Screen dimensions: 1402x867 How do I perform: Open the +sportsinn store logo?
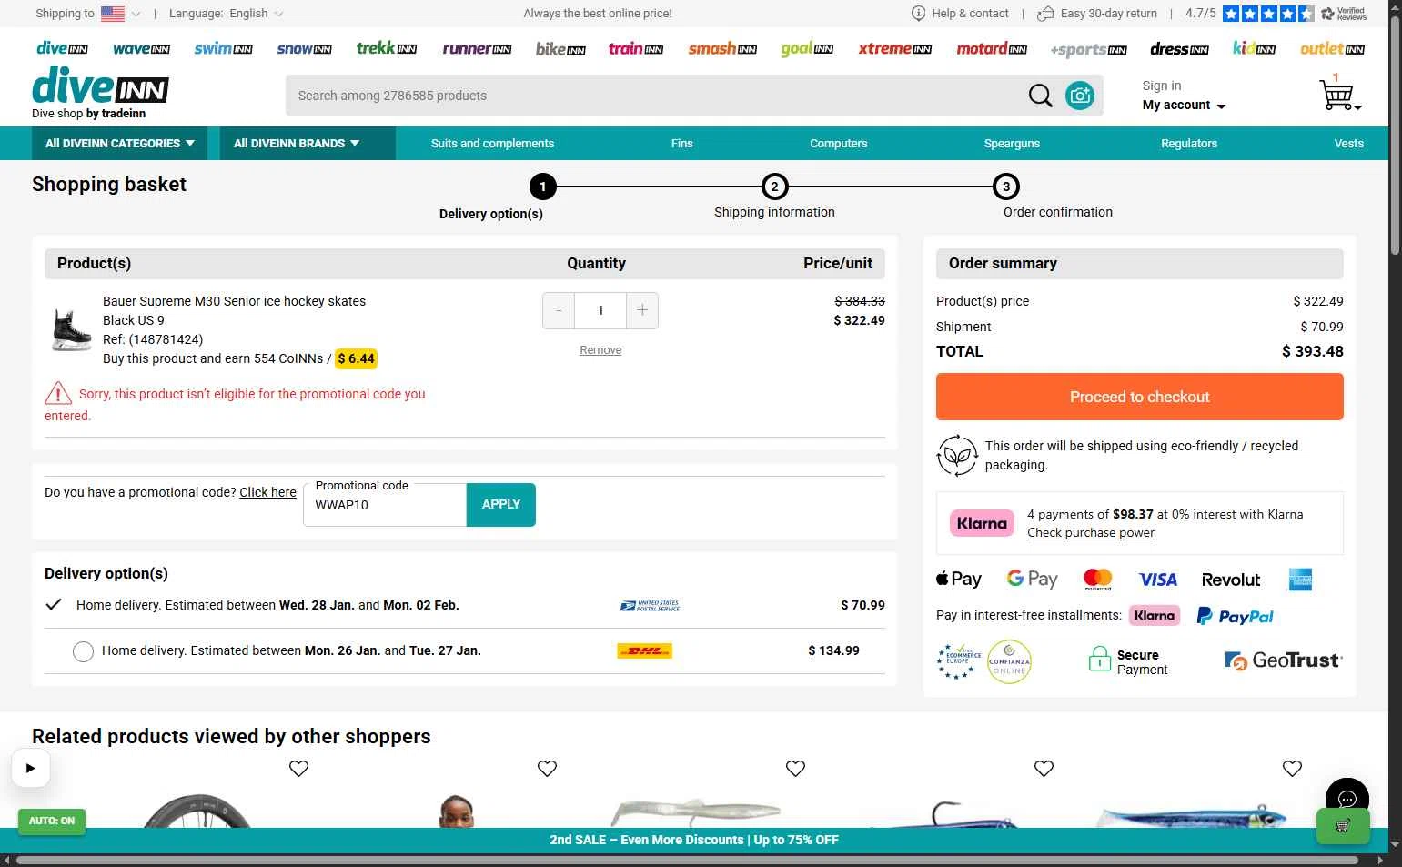[1089, 50]
